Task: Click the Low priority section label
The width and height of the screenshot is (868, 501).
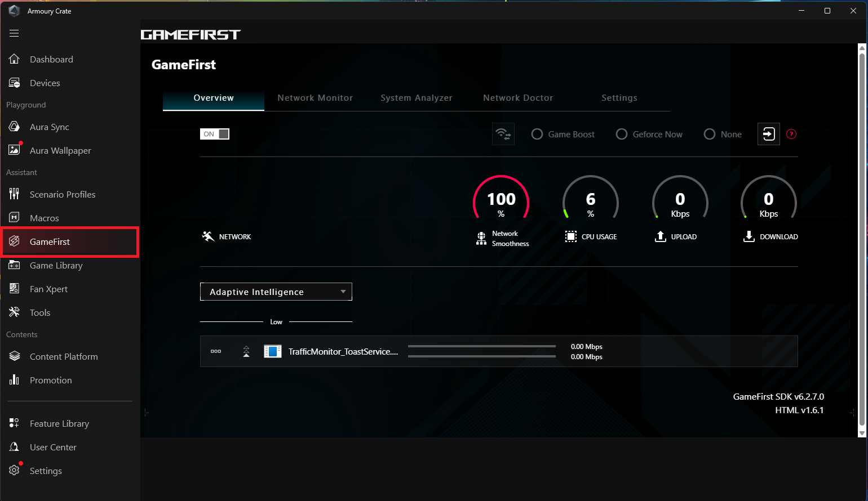Action: pos(276,322)
